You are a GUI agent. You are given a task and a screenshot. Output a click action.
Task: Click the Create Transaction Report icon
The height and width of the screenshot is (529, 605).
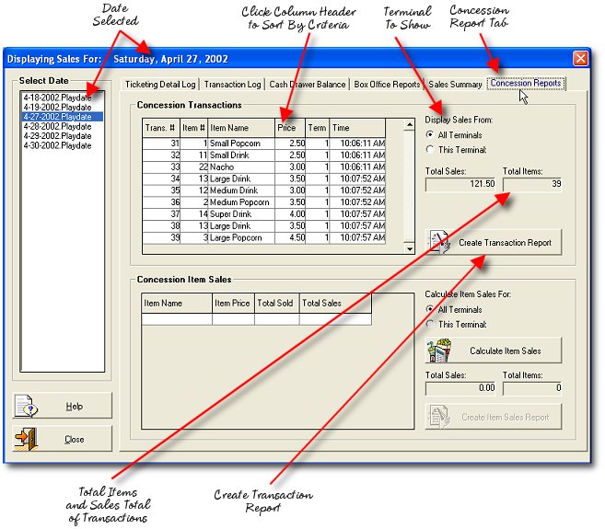click(439, 242)
